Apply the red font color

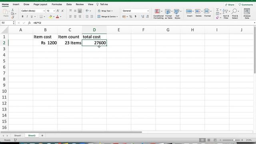(x=58, y=16)
